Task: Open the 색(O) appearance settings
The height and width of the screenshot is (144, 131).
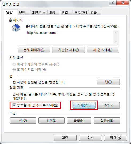Action: [23, 121]
